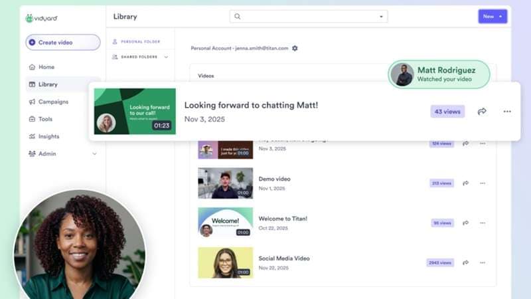Image resolution: width=531 pixels, height=299 pixels.
Task: Click the 124 views badge
Action: (441, 144)
